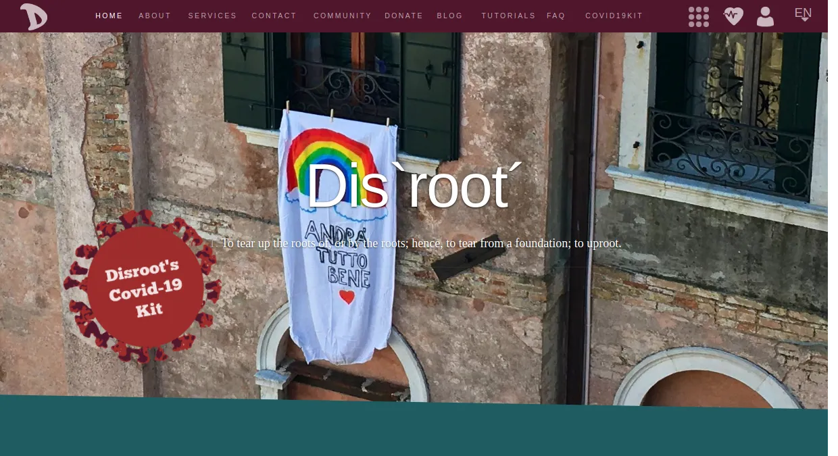The height and width of the screenshot is (456, 838).
Task: Open the heartbeat status icon
Action: pos(733,16)
